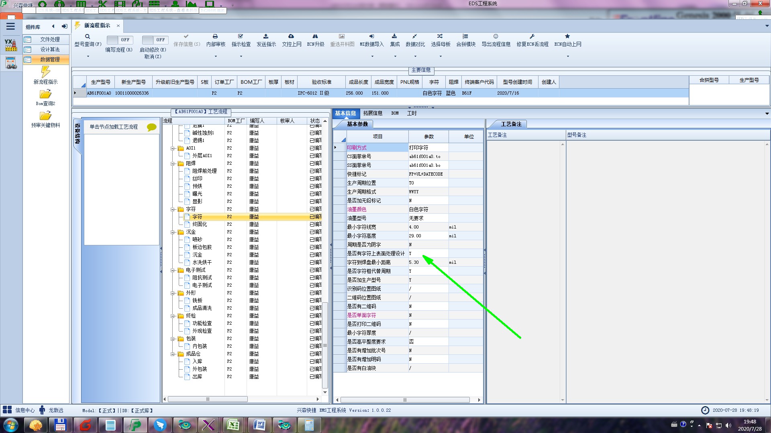Open Excel from the Windows taskbar

[x=233, y=425]
